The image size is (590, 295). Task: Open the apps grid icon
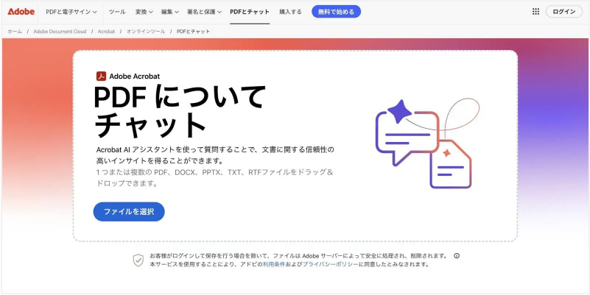[x=535, y=12]
